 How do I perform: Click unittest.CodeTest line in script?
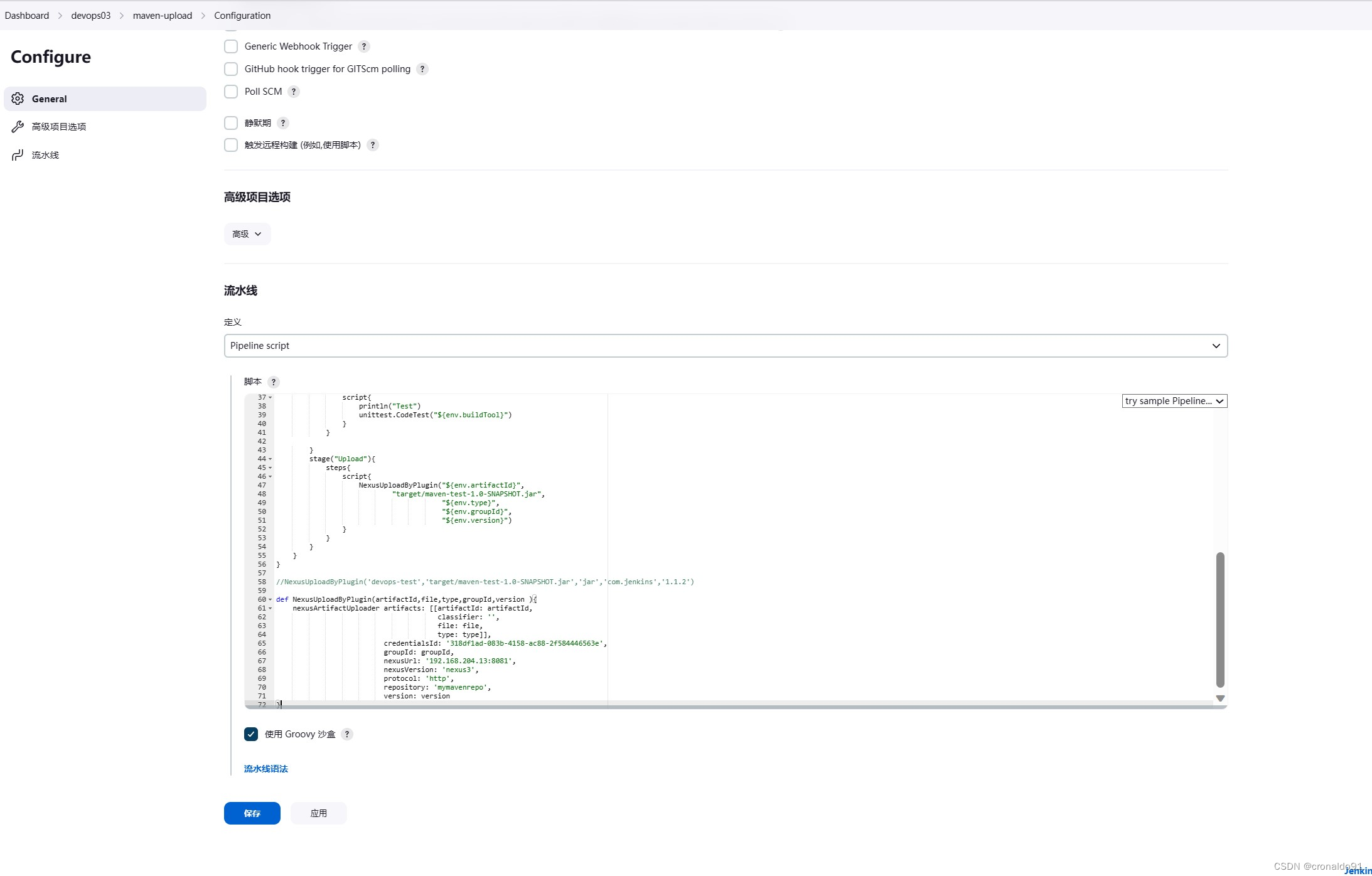435,415
